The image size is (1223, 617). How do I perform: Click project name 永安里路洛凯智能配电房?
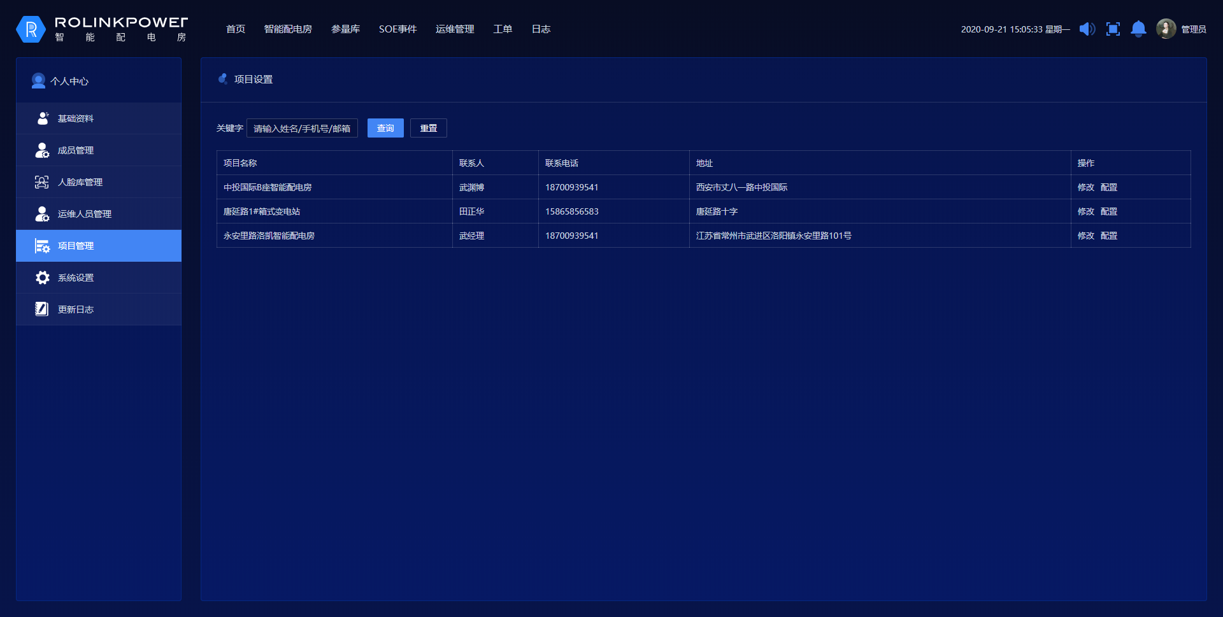coord(269,236)
